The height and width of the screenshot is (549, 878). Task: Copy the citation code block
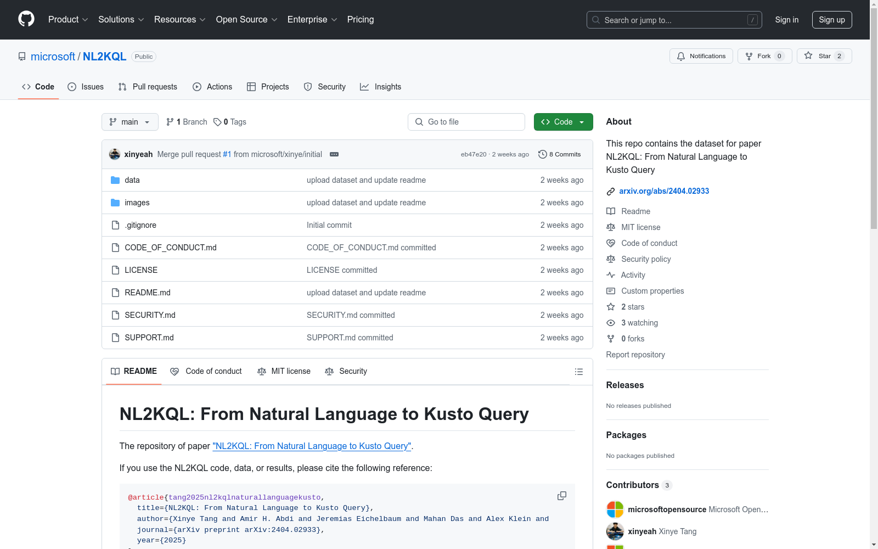tap(562, 496)
